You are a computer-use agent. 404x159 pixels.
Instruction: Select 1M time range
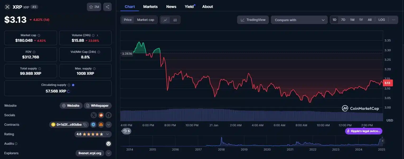pyautogui.click(x=352, y=20)
